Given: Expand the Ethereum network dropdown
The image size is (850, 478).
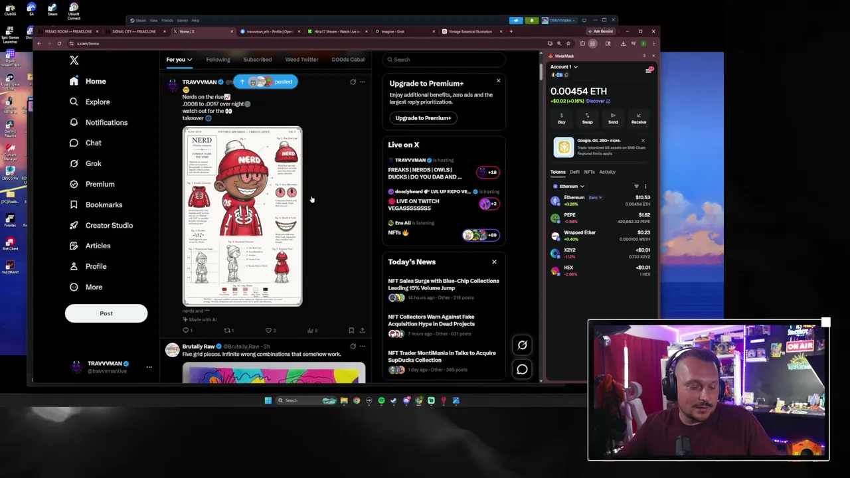Looking at the screenshot, I should 567,187.
